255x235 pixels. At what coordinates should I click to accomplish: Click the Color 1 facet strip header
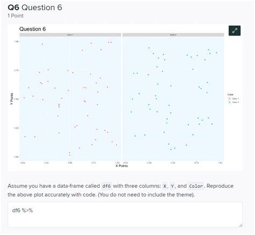click(70, 35)
